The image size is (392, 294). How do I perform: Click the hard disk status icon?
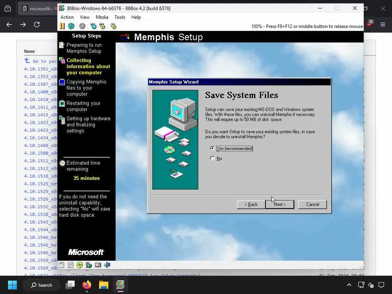click(x=98, y=265)
